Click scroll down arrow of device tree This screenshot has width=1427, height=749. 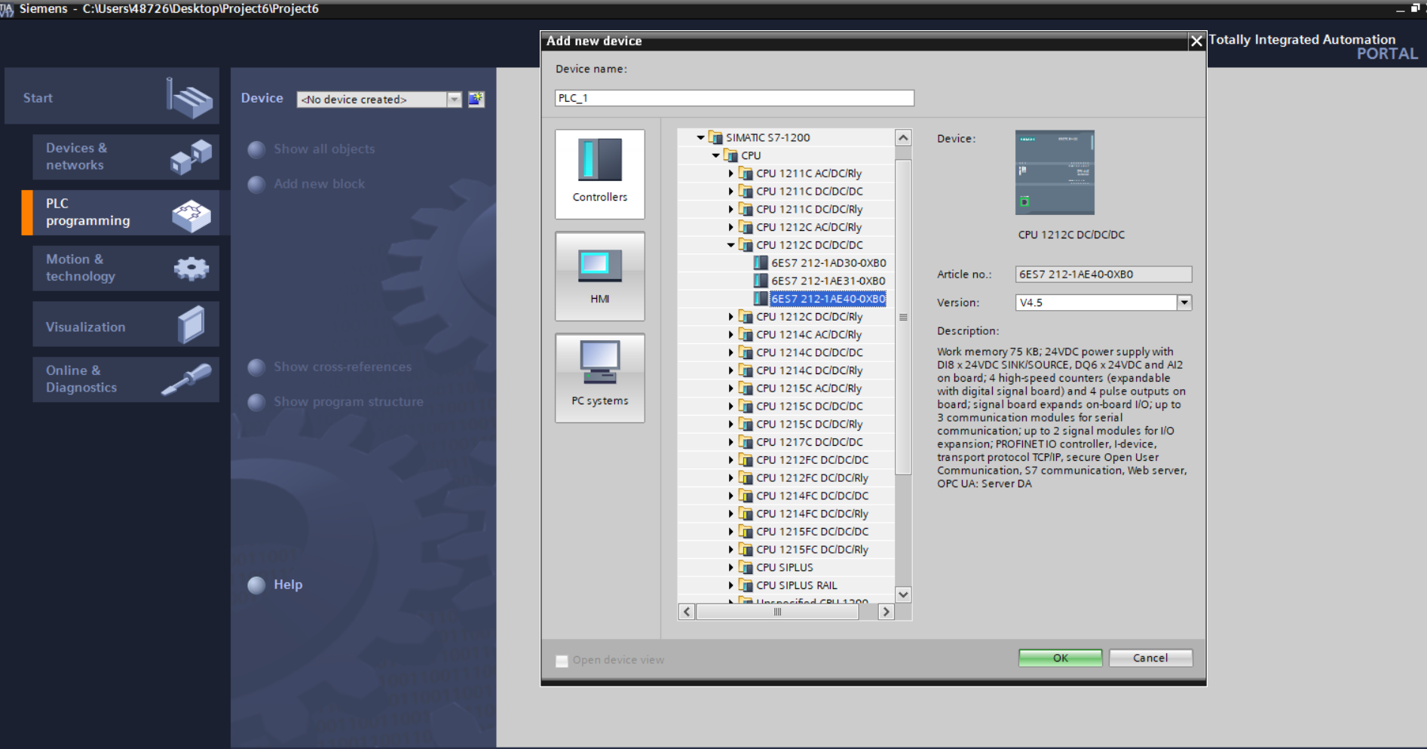point(903,594)
